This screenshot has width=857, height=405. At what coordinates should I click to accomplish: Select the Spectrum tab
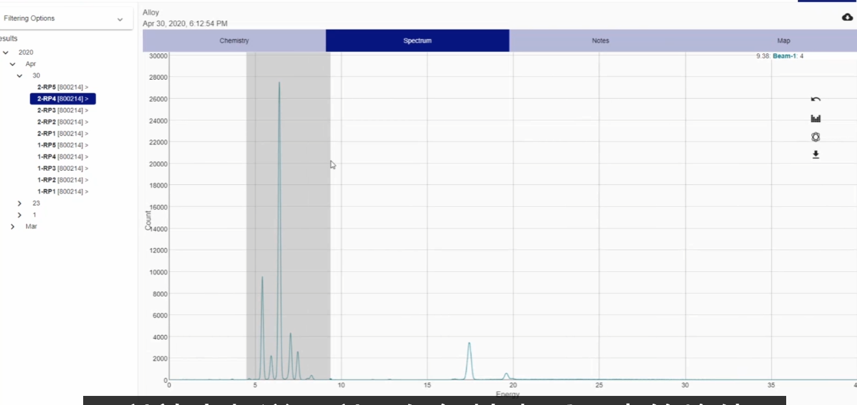click(x=417, y=41)
